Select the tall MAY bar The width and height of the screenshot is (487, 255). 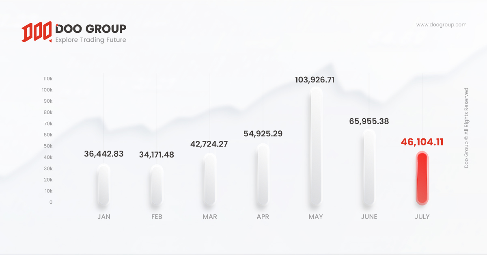pos(316,145)
